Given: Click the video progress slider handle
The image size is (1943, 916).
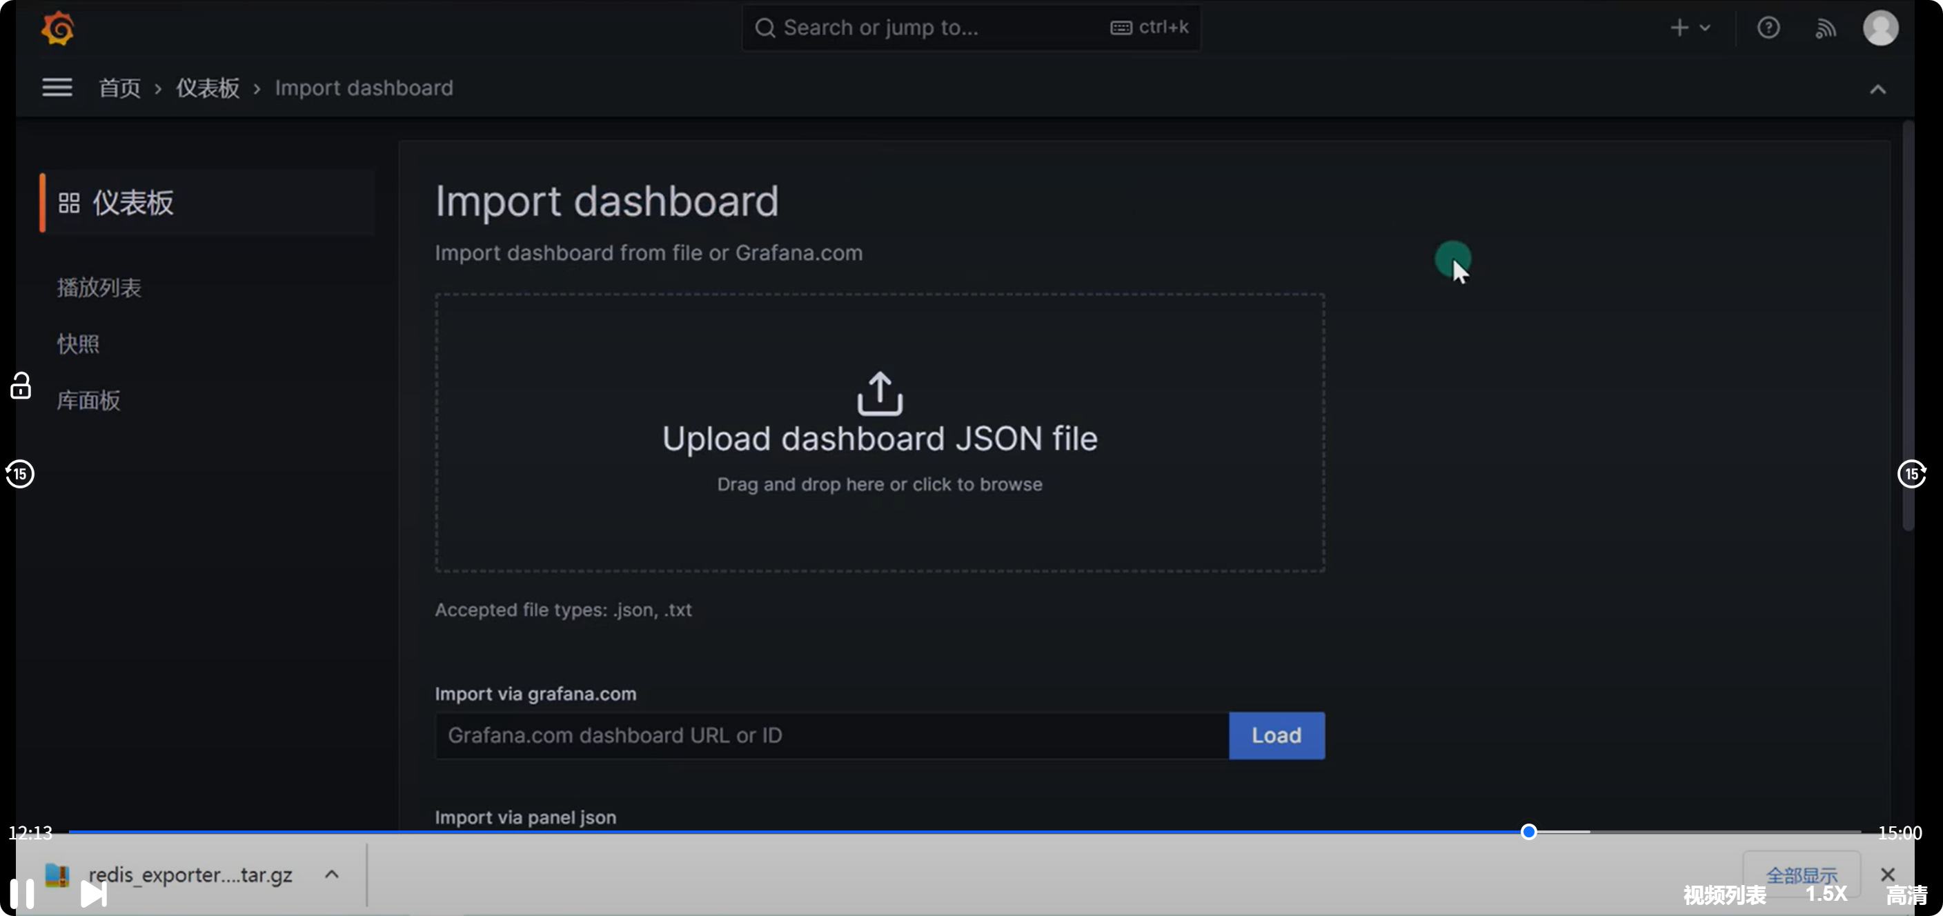Looking at the screenshot, I should (1528, 832).
